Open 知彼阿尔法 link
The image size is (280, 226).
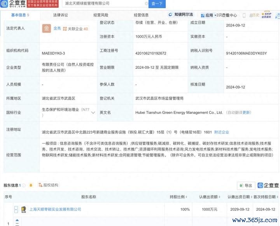coord(180,14)
